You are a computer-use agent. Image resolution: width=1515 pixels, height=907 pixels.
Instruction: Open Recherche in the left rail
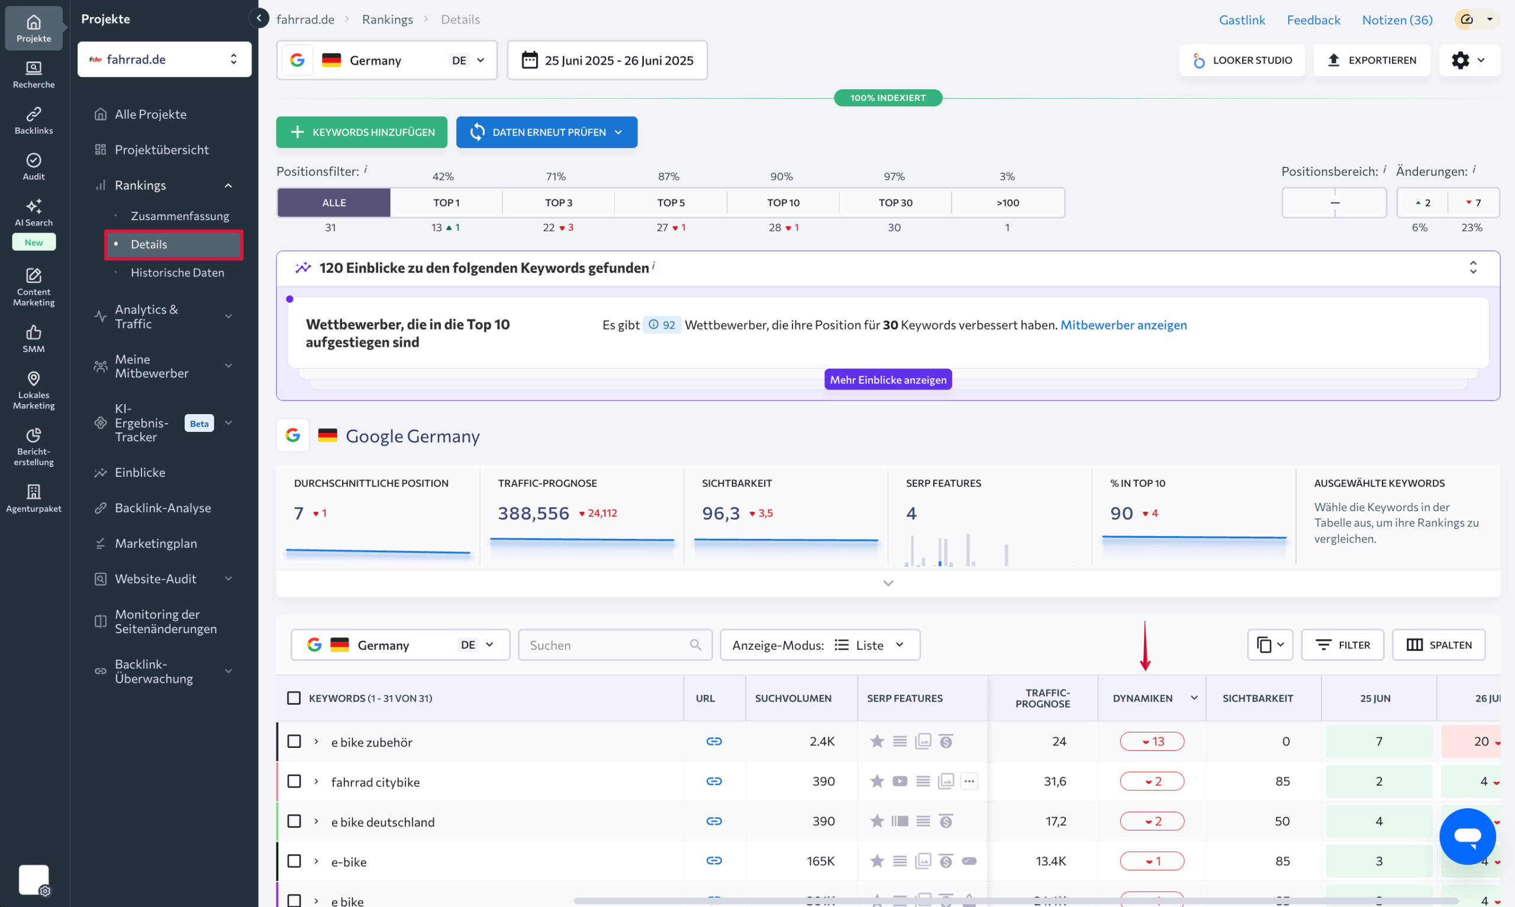click(34, 75)
